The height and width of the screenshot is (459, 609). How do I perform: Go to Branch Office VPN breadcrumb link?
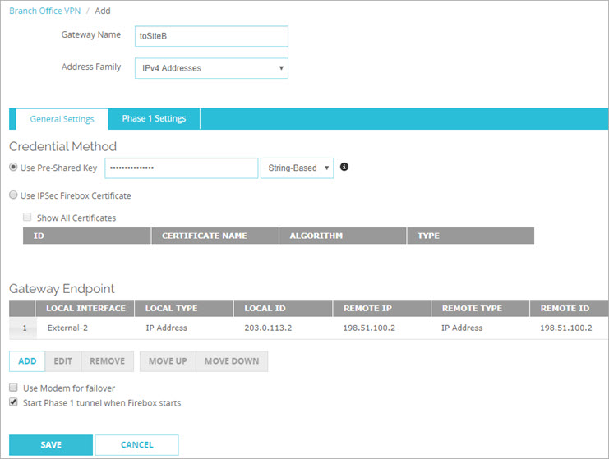43,11
